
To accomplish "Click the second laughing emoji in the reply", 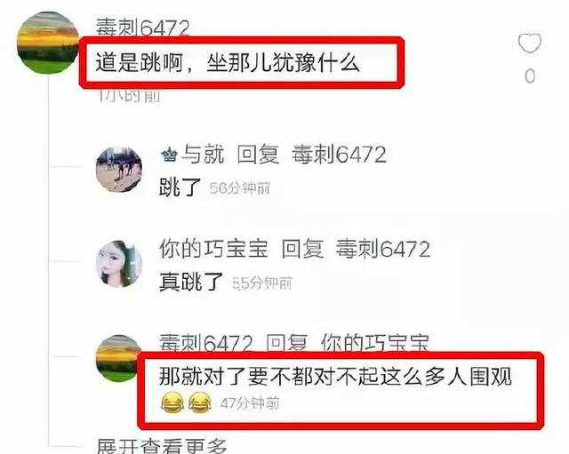I will 200,402.
